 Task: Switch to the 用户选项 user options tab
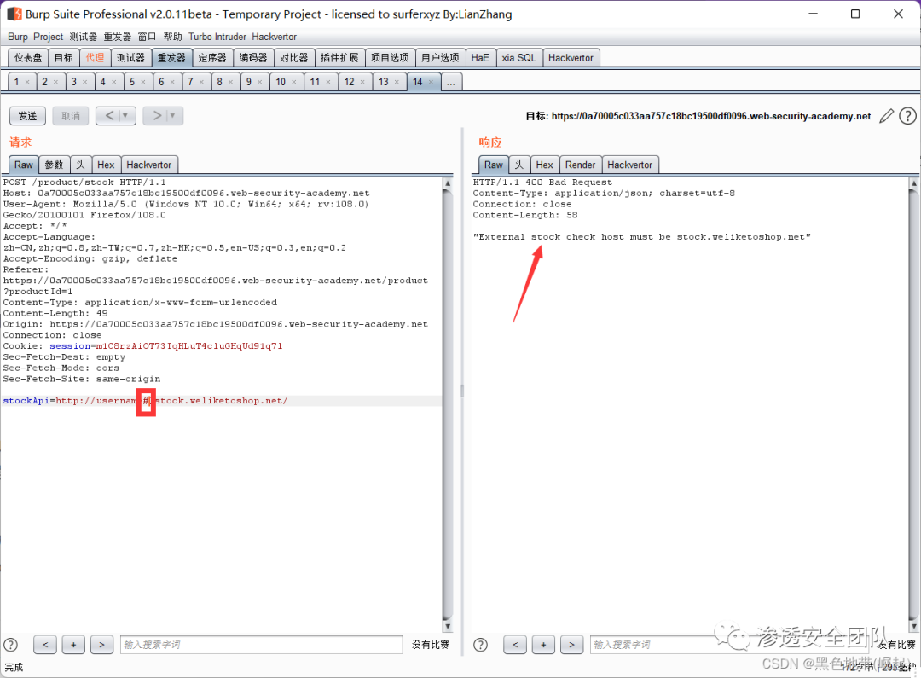[441, 58]
